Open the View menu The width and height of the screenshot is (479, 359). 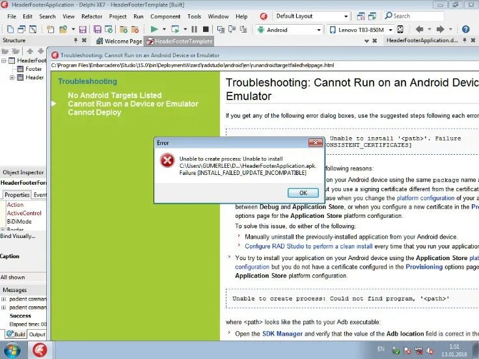(68, 16)
